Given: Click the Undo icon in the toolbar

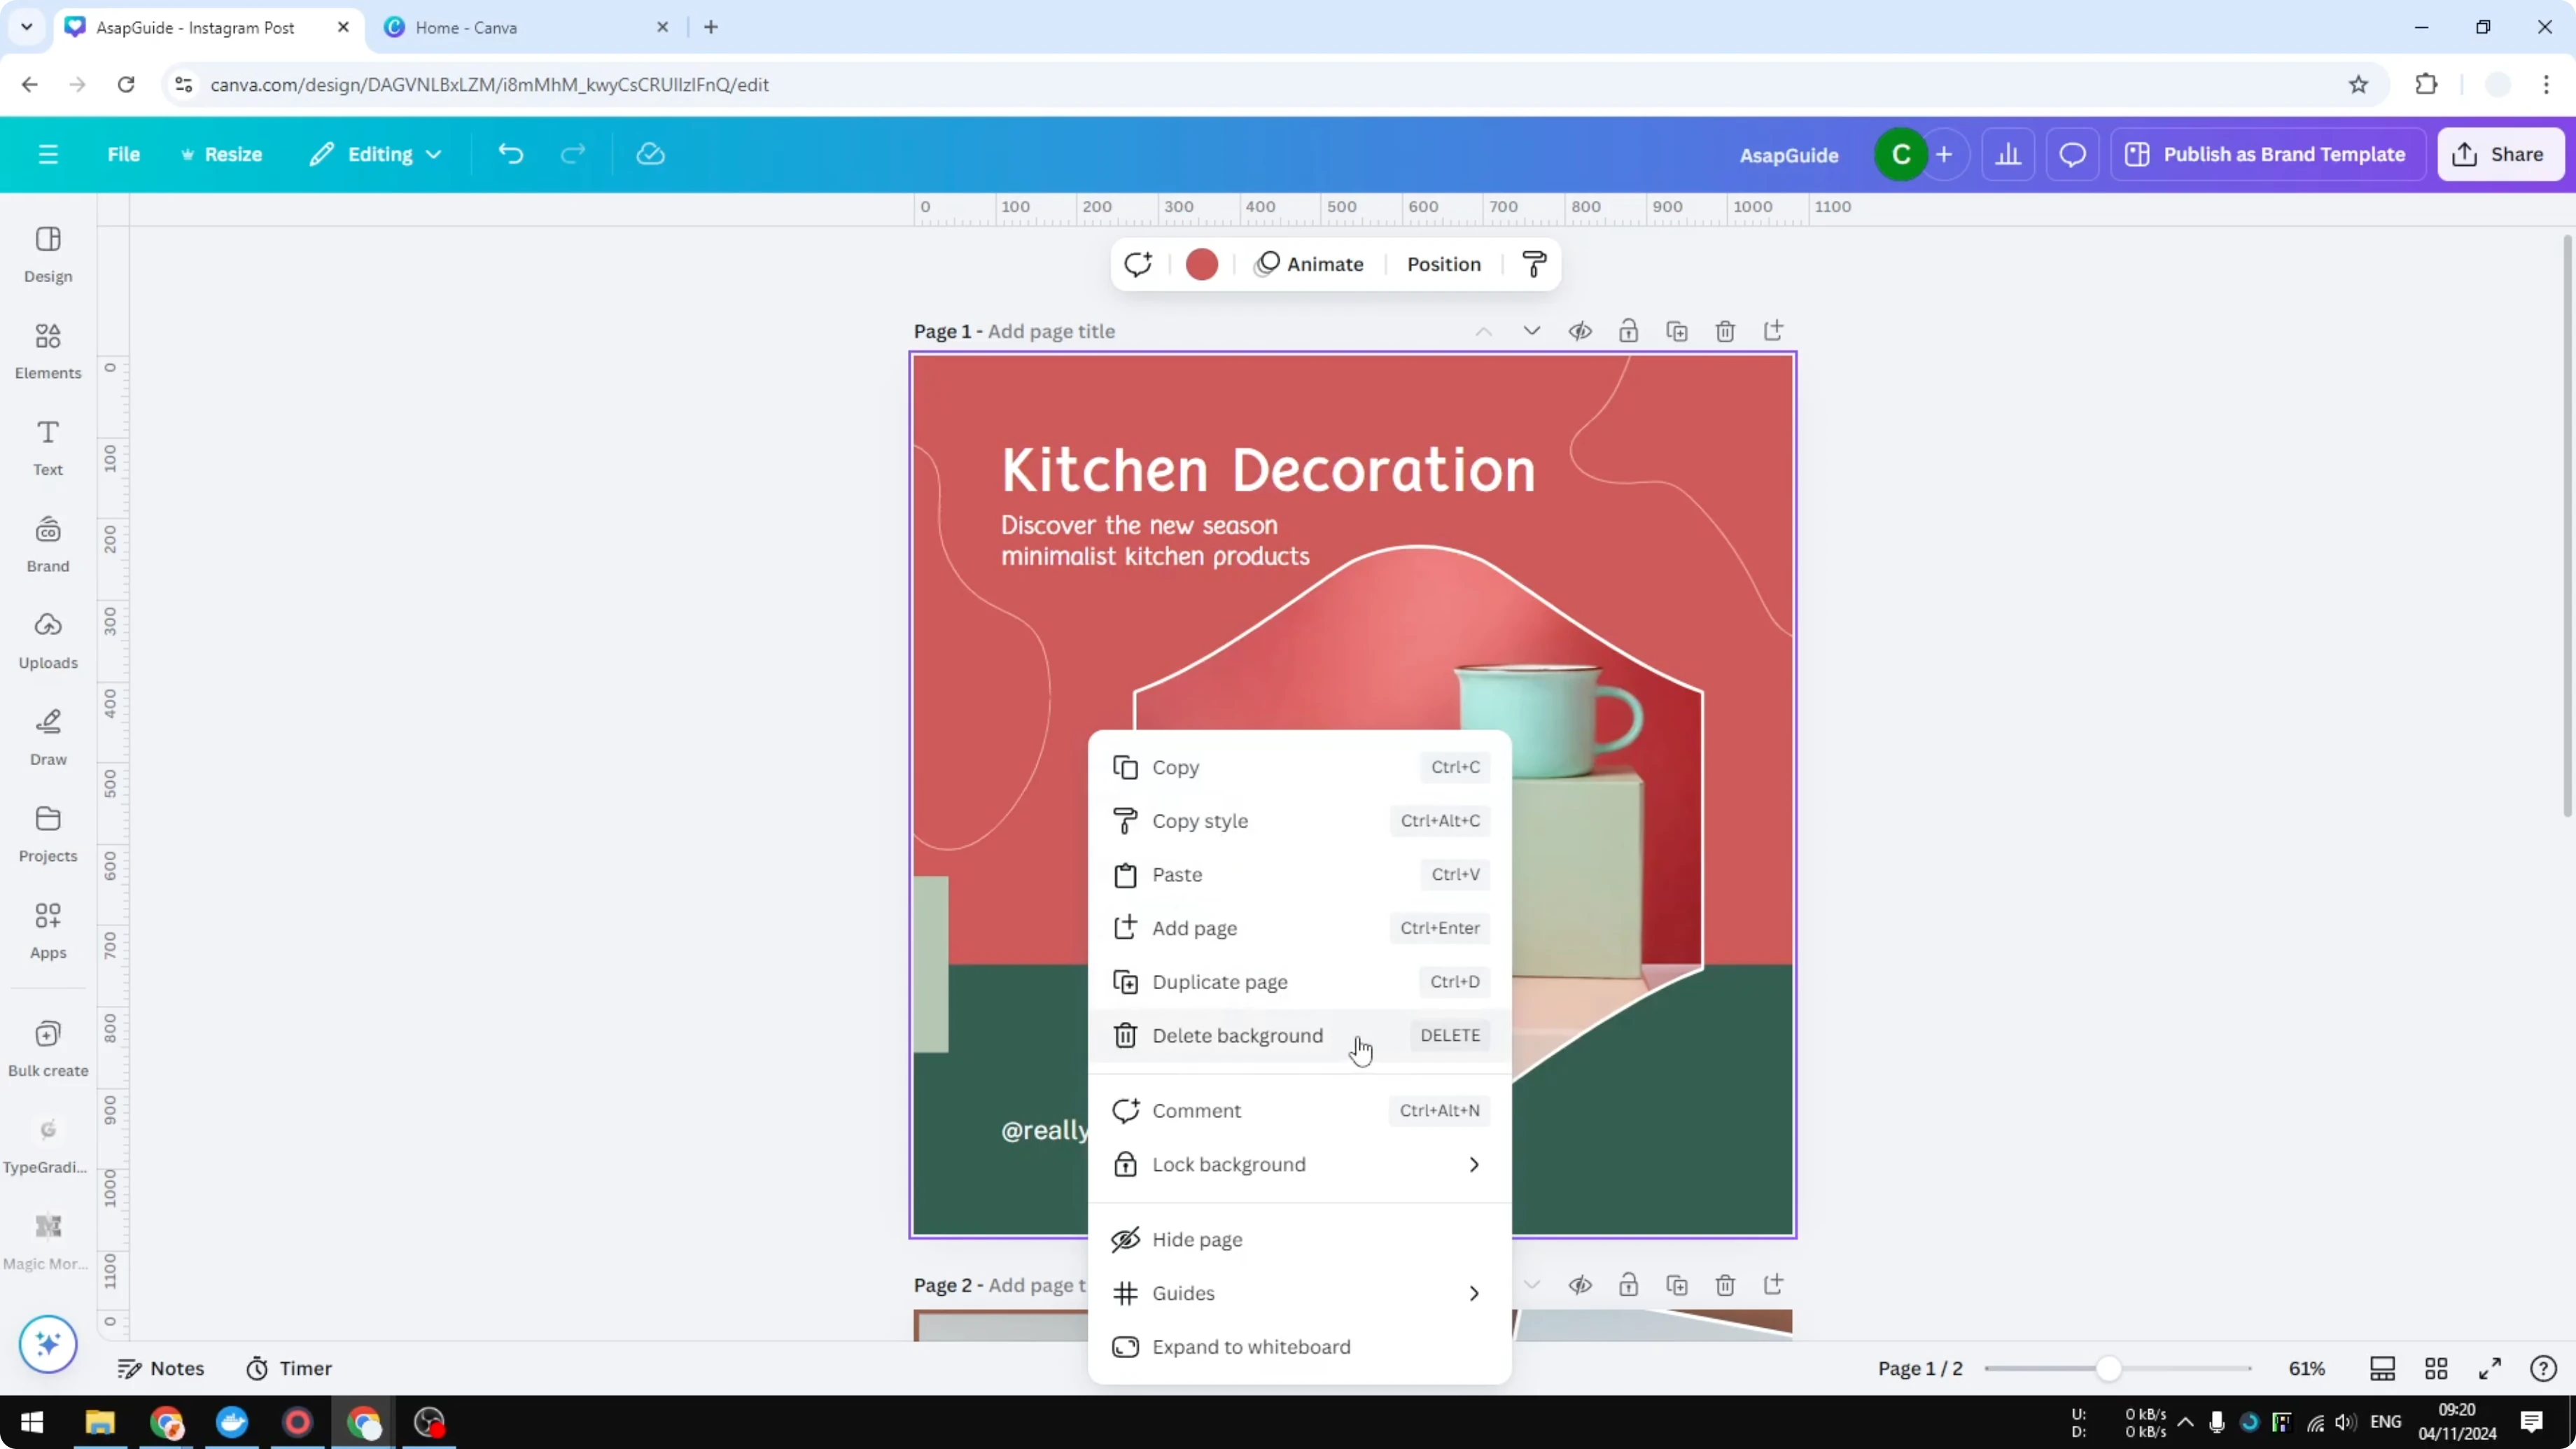Looking at the screenshot, I should point(510,153).
